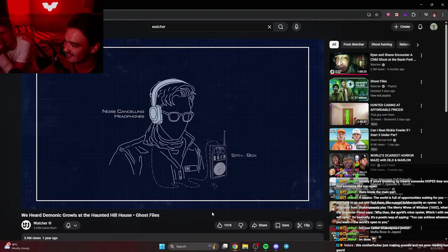Click the video title text
Viewport: 448px width, 252px height.
tap(90, 215)
